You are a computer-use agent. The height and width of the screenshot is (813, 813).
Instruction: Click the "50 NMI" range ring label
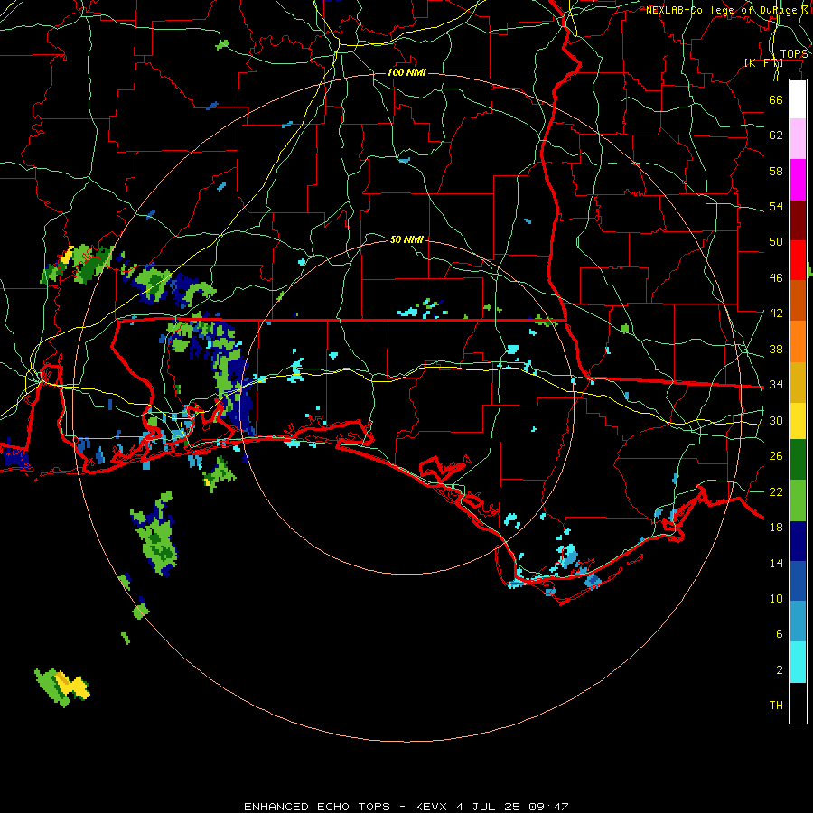click(x=406, y=239)
